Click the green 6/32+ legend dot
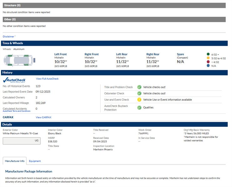The width and height of the screenshot is (232, 187). point(208,55)
